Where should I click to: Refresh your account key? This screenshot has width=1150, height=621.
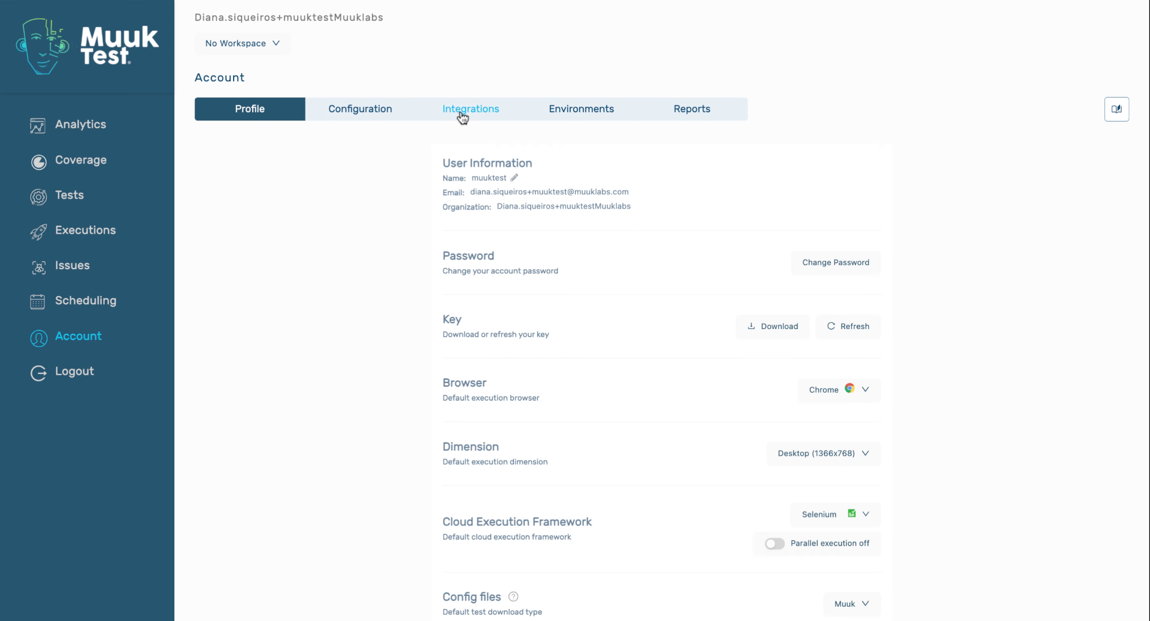(x=849, y=326)
